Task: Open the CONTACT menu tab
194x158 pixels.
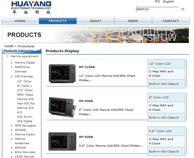Action: [171, 21]
